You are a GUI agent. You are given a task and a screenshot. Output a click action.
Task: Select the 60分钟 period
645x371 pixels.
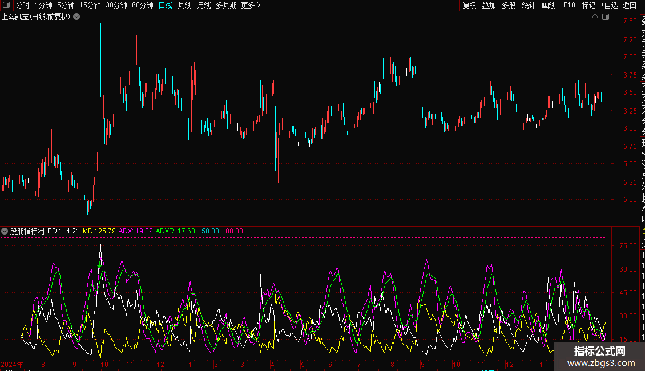click(143, 5)
